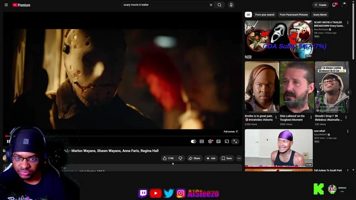Screen dimensions: 356x200
Task: Open SCARY MOVIE 6 TRAILER BREAKDOWN thumbnail
Action: click(279, 39)
